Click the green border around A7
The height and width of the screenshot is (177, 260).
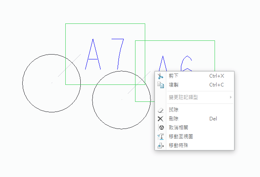pyautogui.click(x=105, y=23)
